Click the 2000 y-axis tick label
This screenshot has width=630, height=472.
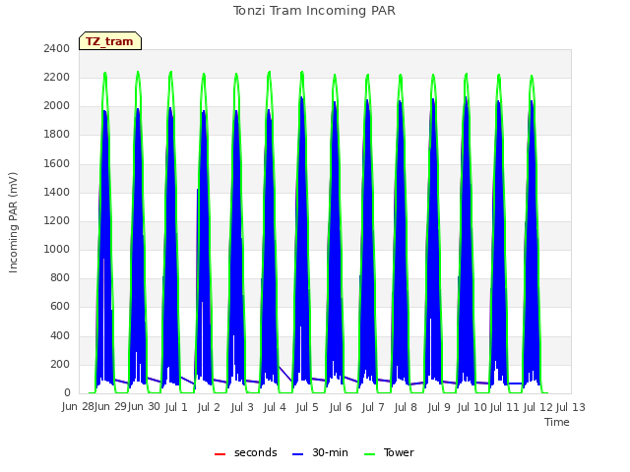57,106
